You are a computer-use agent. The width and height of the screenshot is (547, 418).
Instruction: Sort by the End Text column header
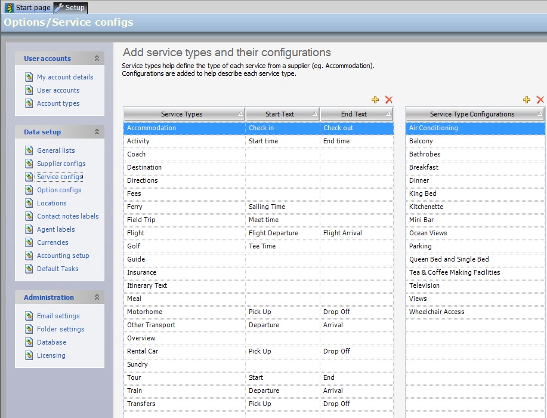(x=354, y=114)
